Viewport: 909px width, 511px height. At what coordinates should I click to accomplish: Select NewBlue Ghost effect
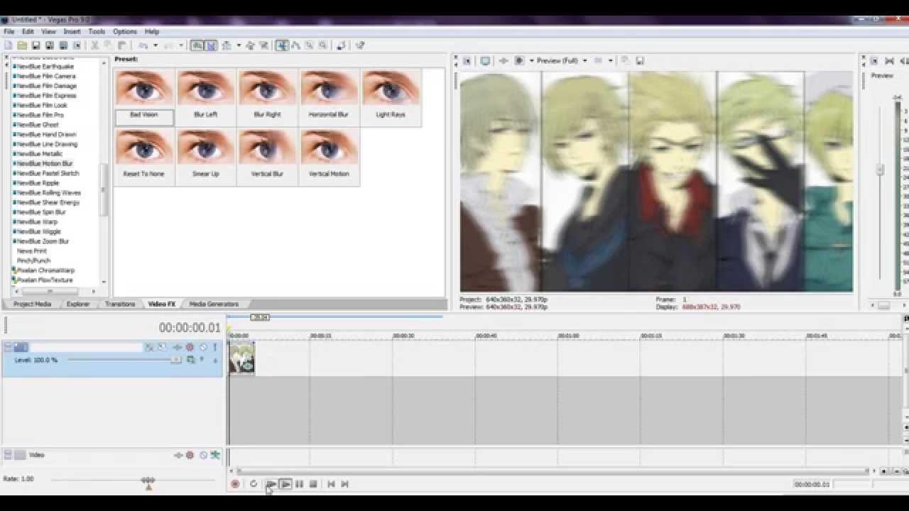[38, 125]
